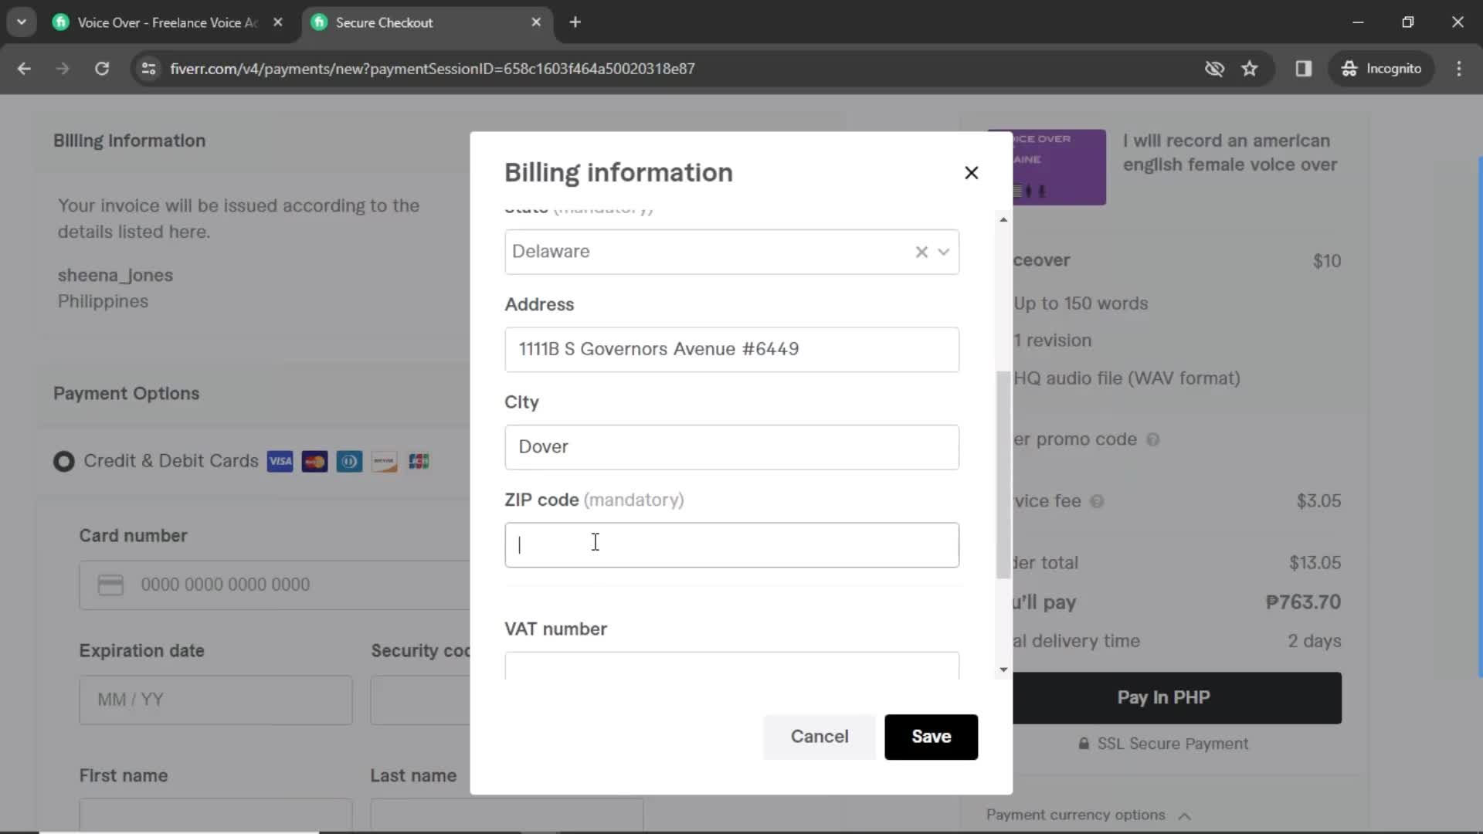This screenshot has width=1483, height=834.
Task: Open the tab search dropdown
Action: point(22,22)
